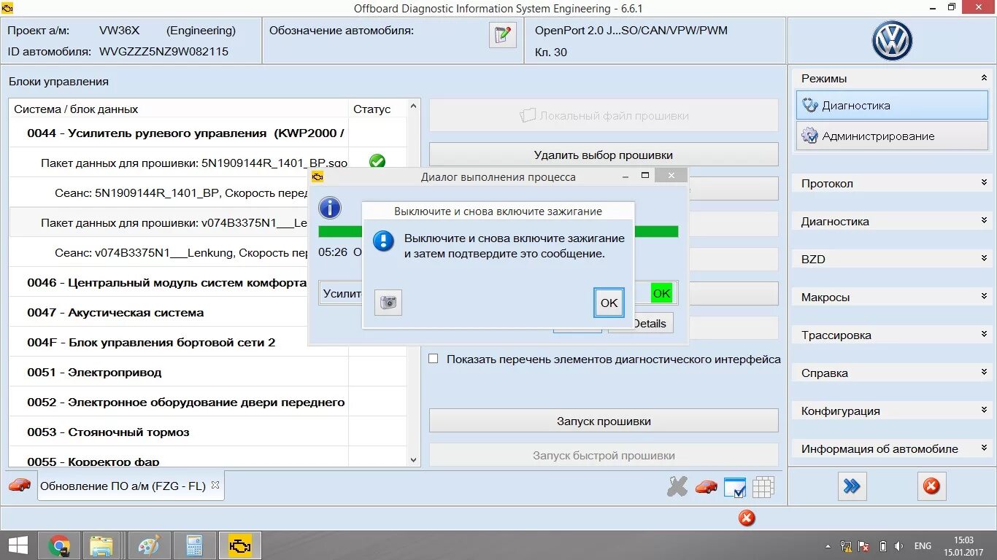This screenshot has width=997, height=560.
Task: Click the grid table icon in the bottom toolbar
Action: [763, 487]
